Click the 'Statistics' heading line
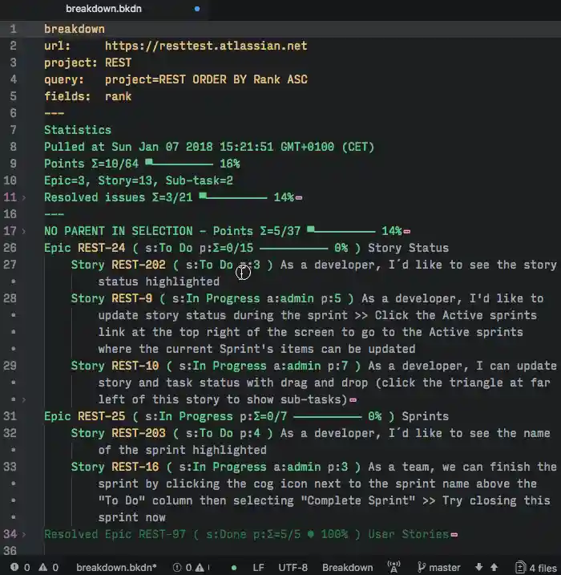 [78, 130]
